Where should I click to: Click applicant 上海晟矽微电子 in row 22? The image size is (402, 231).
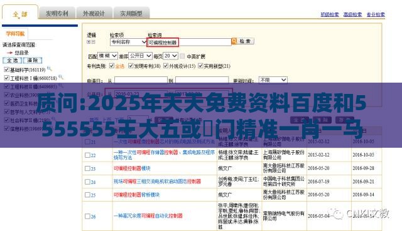click(283, 155)
